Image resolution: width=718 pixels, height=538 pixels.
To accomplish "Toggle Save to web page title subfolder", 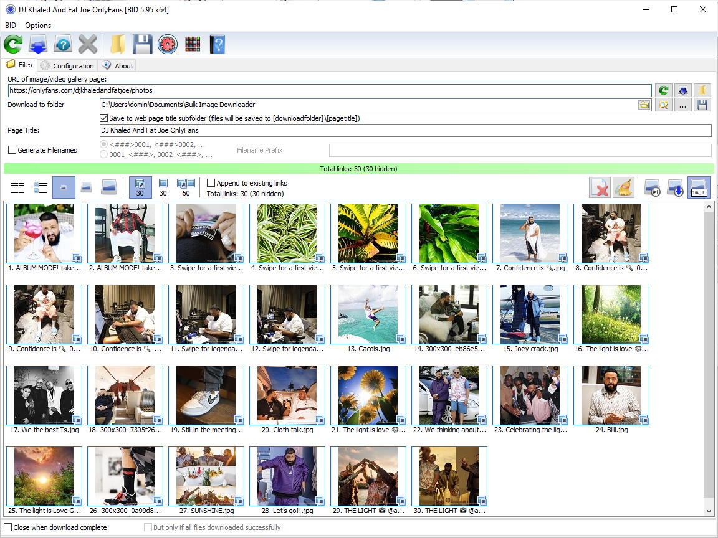I will tap(104, 118).
